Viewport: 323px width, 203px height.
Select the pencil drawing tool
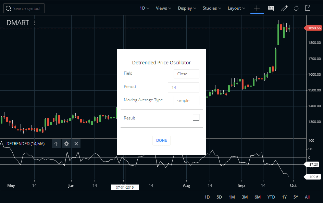(x=284, y=8)
